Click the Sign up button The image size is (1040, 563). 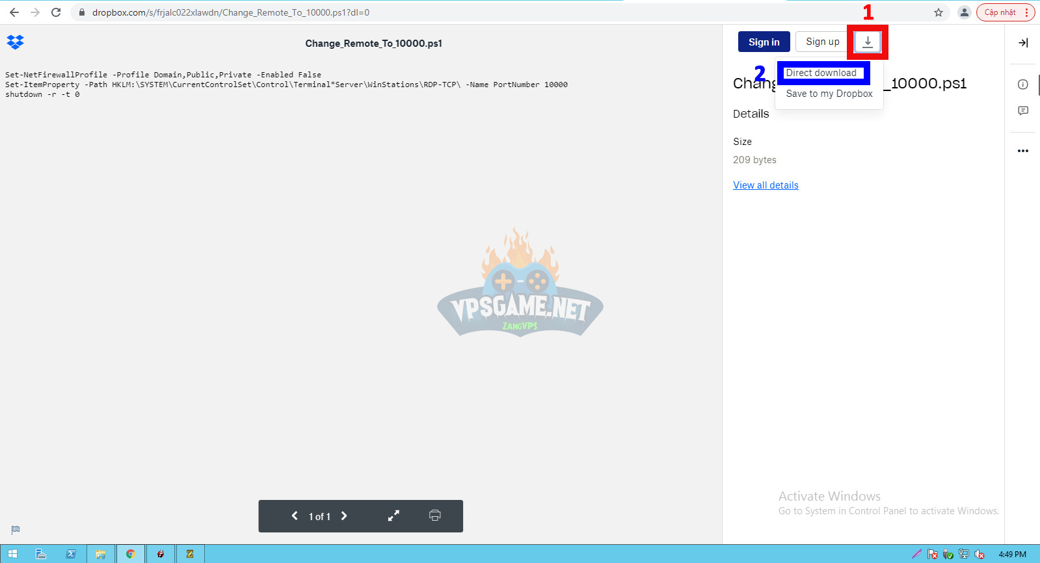[x=822, y=42]
